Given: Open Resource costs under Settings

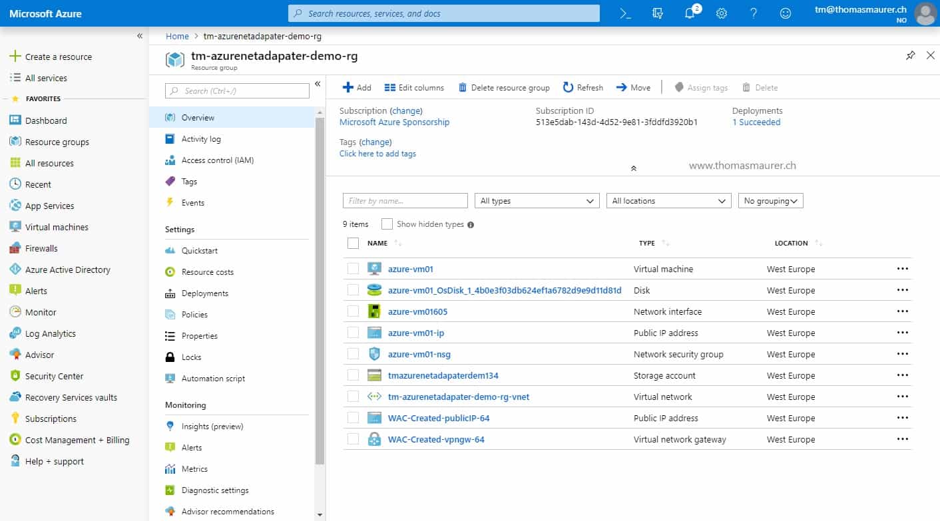Looking at the screenshot, I should point(231,272).
